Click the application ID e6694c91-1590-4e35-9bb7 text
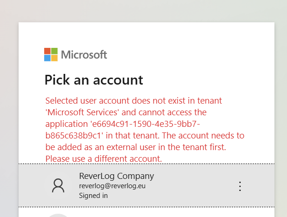The width and height of the screenshot is (287, 217). (145, 124)
